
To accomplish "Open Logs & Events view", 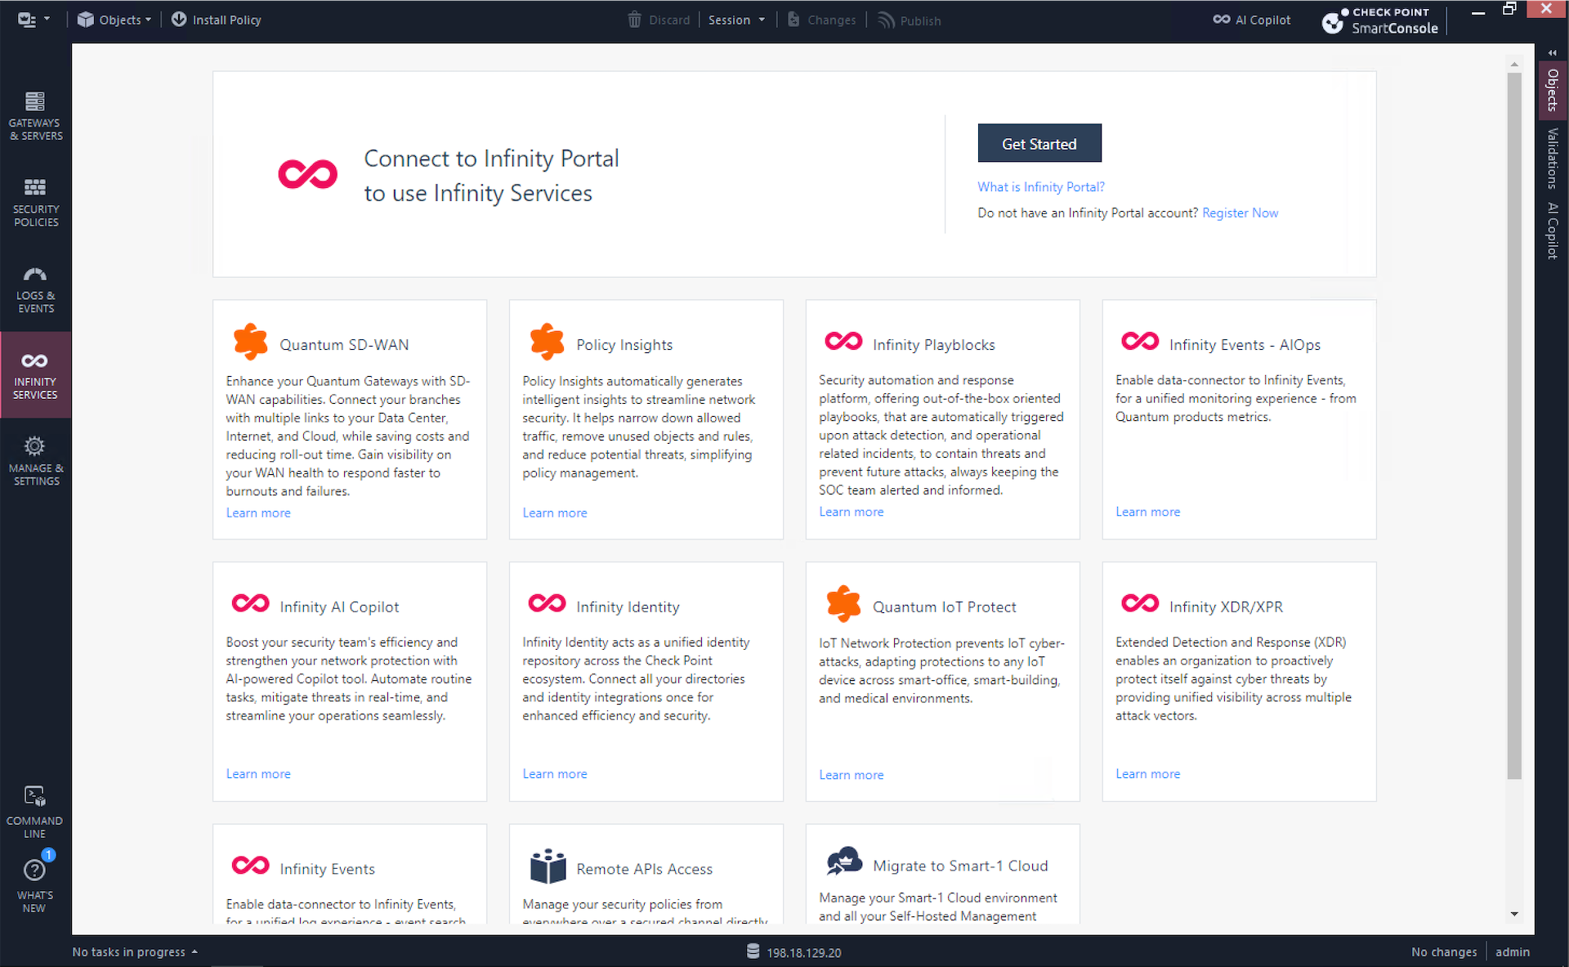I will 35,289.
